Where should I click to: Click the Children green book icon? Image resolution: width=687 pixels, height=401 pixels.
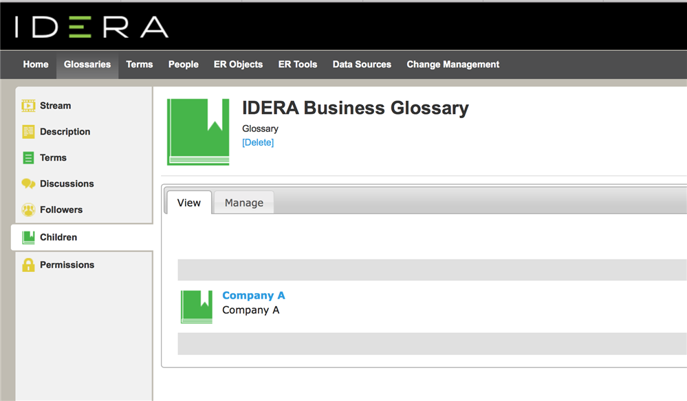point(28,238)
